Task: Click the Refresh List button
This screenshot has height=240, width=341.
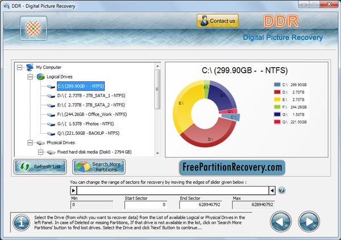Action: pos(40,167)
